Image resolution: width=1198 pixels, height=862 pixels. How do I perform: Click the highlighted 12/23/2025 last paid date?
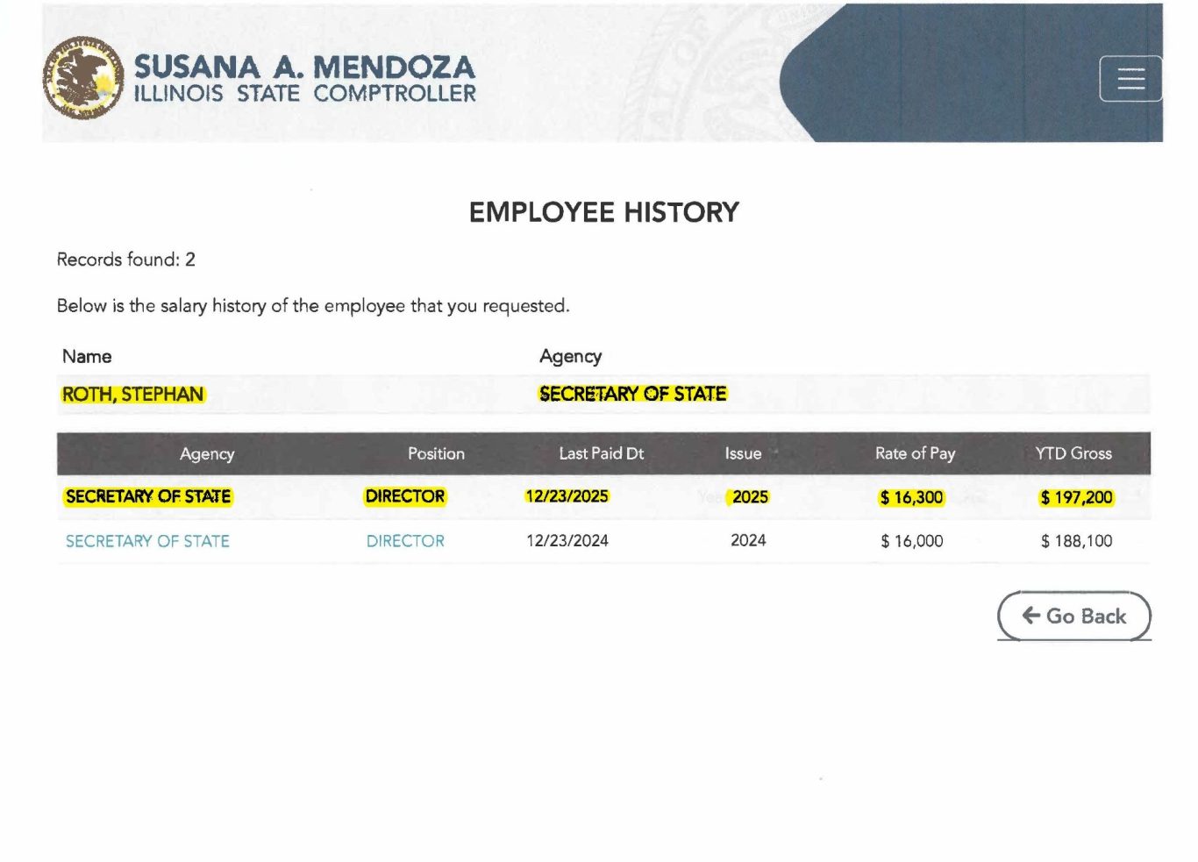point(567,496)
